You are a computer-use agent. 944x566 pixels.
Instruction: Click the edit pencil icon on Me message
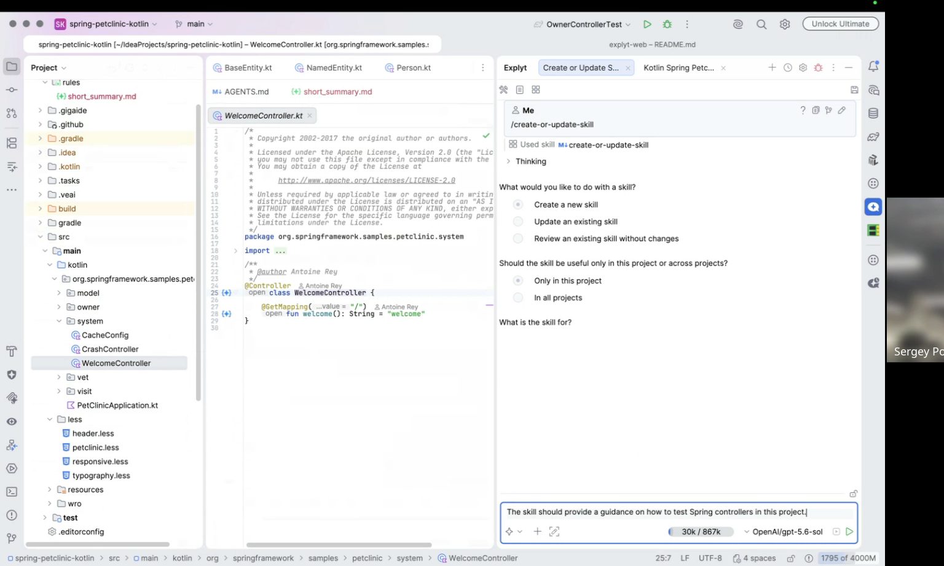point(841,110)
